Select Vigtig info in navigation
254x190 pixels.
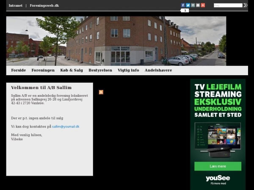(x=128, y=71)
